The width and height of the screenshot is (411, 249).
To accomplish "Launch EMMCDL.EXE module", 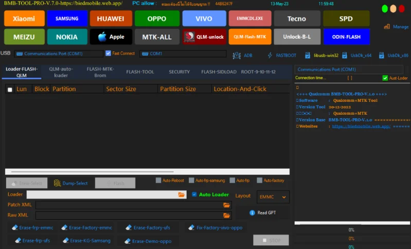I will (x=250, y=19).
